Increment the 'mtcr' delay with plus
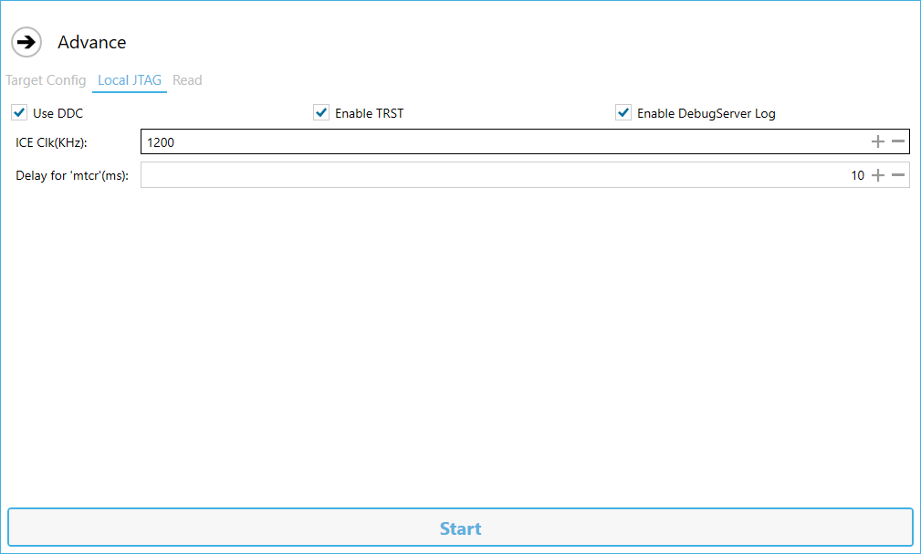The image size is (921, 554). pyautogui.click(x=878, y=175)
